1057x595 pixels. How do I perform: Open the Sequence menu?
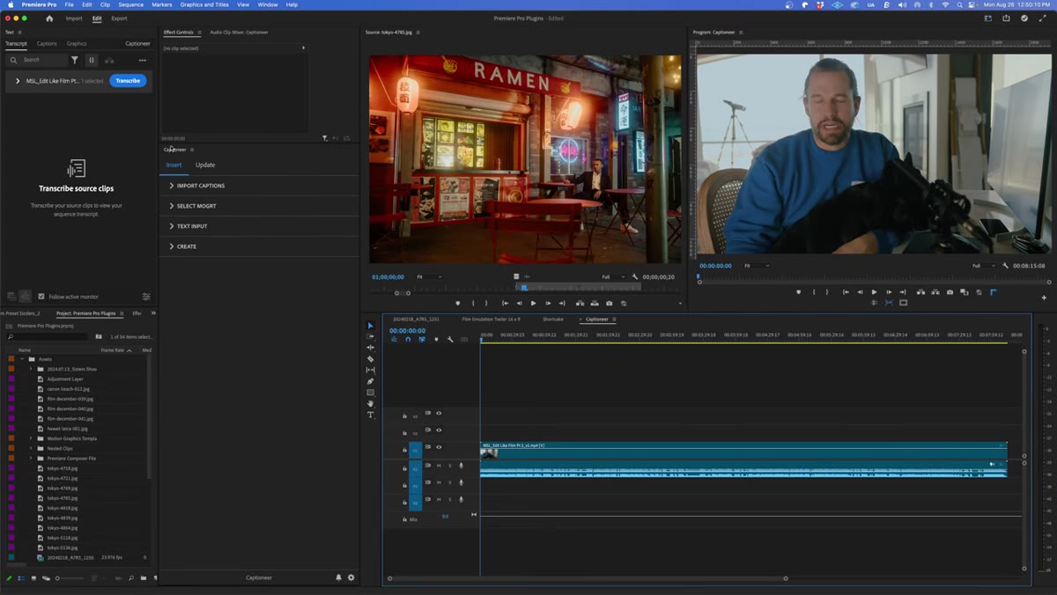(130, 4)
